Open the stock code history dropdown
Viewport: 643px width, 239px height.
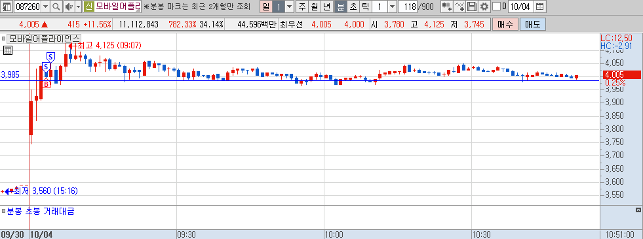pos(45,6)
